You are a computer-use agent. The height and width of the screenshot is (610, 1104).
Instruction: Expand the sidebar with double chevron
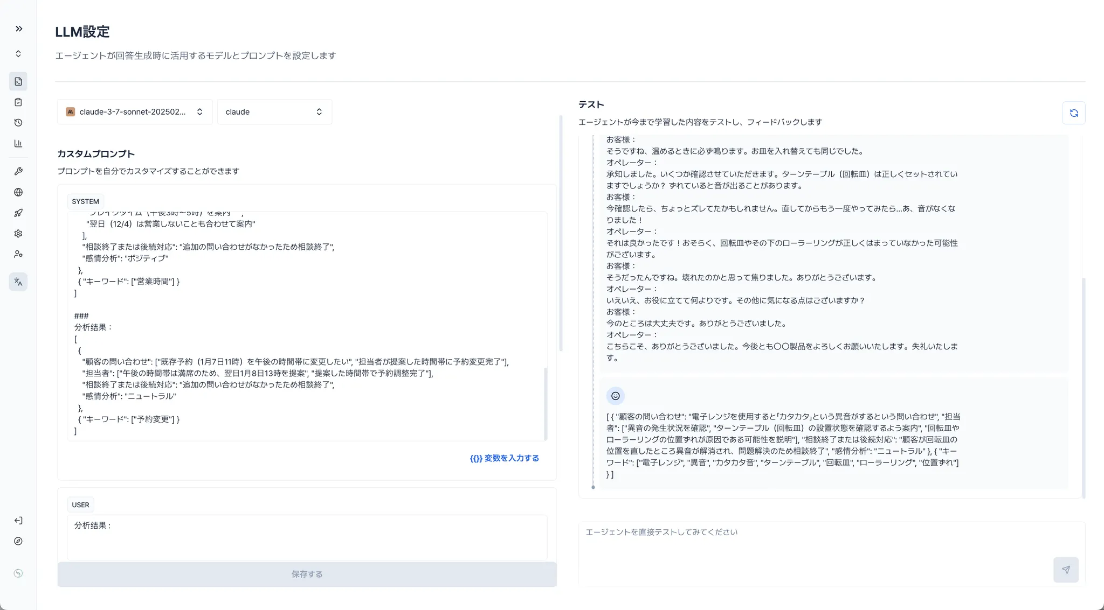[x=19, y=29]
